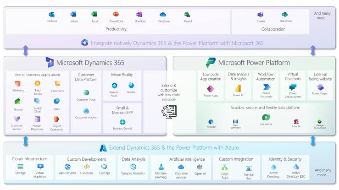
Task: Click the Line of business applications heading
Action: (x=38, y=75)
